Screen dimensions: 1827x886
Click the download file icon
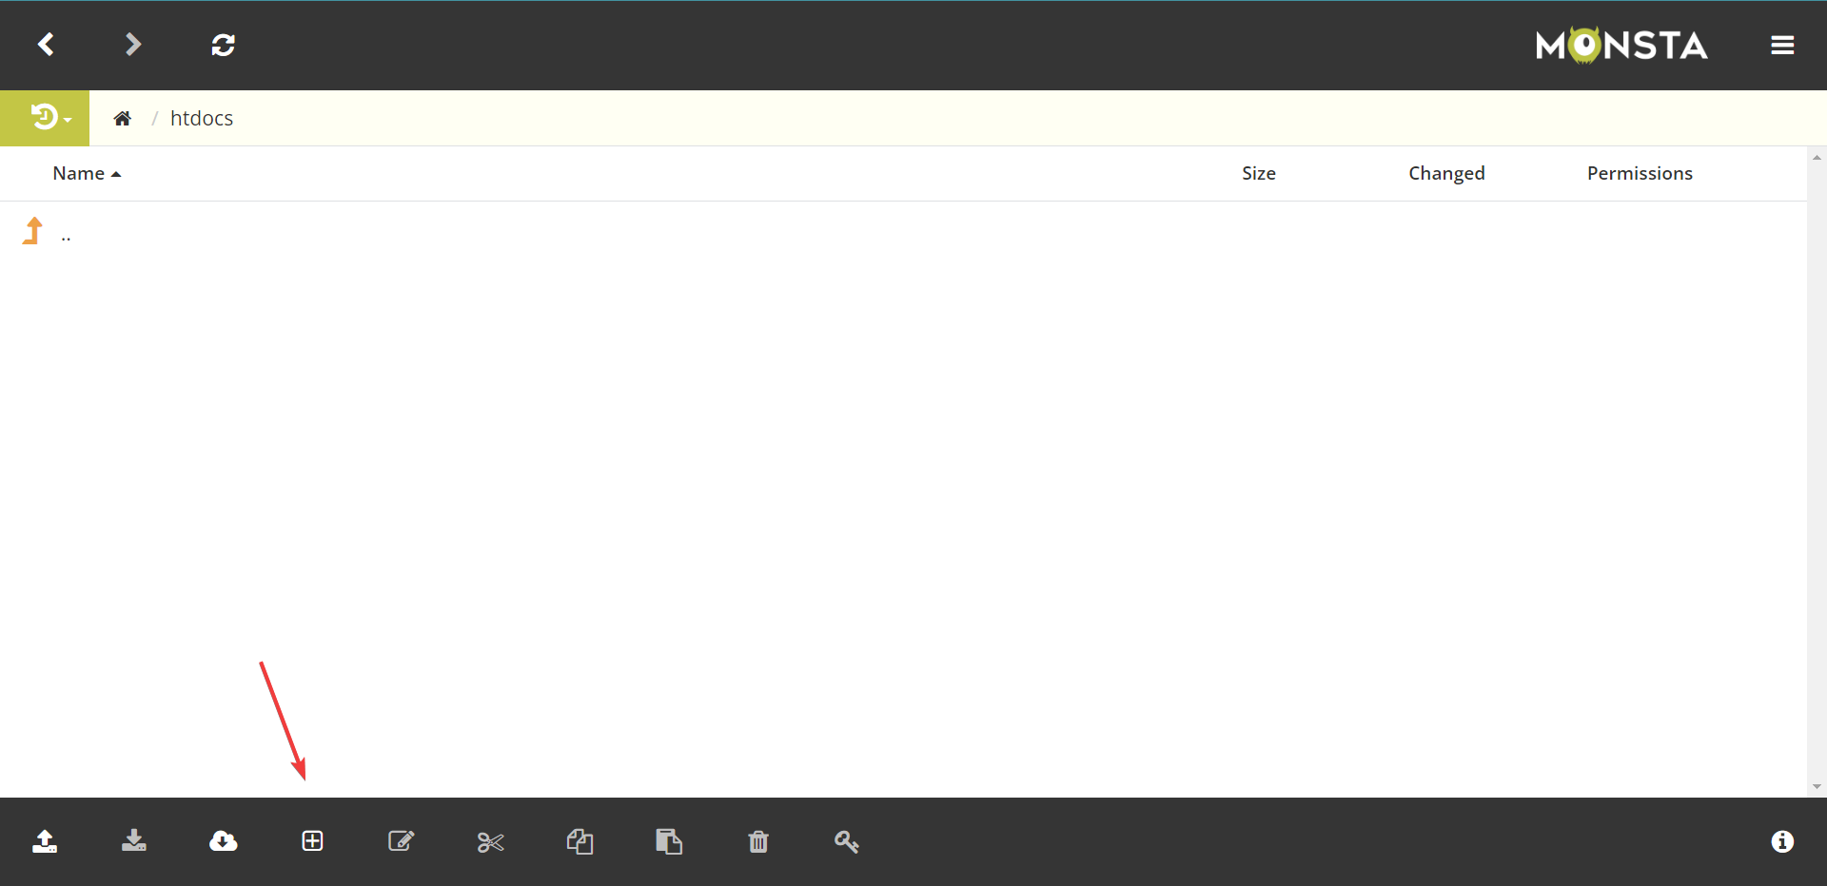tap(134, 841)
